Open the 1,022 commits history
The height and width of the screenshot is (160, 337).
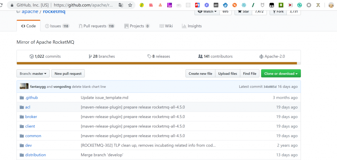(x=45, y=56)
